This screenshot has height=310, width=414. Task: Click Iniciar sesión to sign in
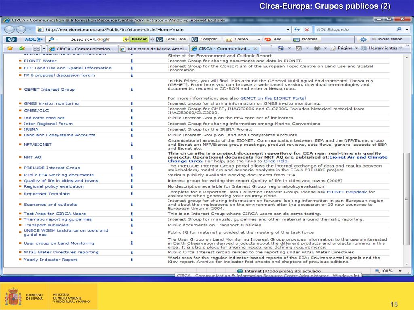pos(387,39)
